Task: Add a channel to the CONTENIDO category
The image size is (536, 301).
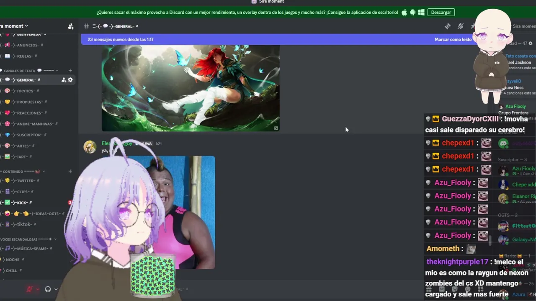Action: coord(70,171)
